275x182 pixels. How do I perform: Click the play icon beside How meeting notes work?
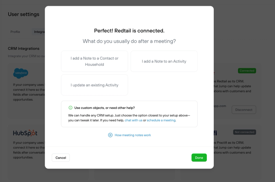click(x=110, y=135)
